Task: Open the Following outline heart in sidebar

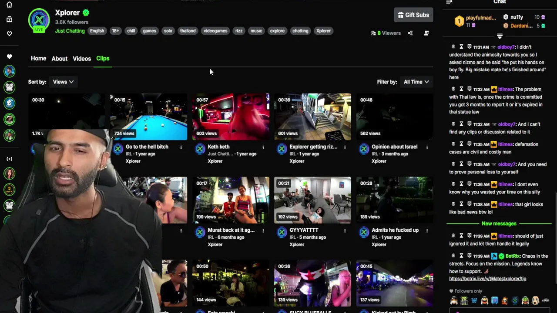Action: [9, 33]
